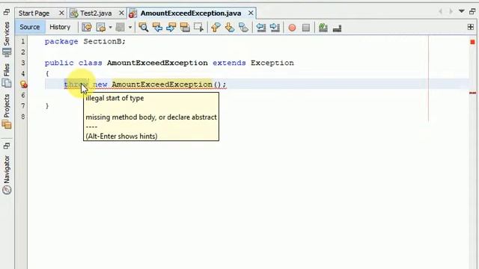Switch to the Source view
Viewport: 479px width, 269px height.
point(30,27)
